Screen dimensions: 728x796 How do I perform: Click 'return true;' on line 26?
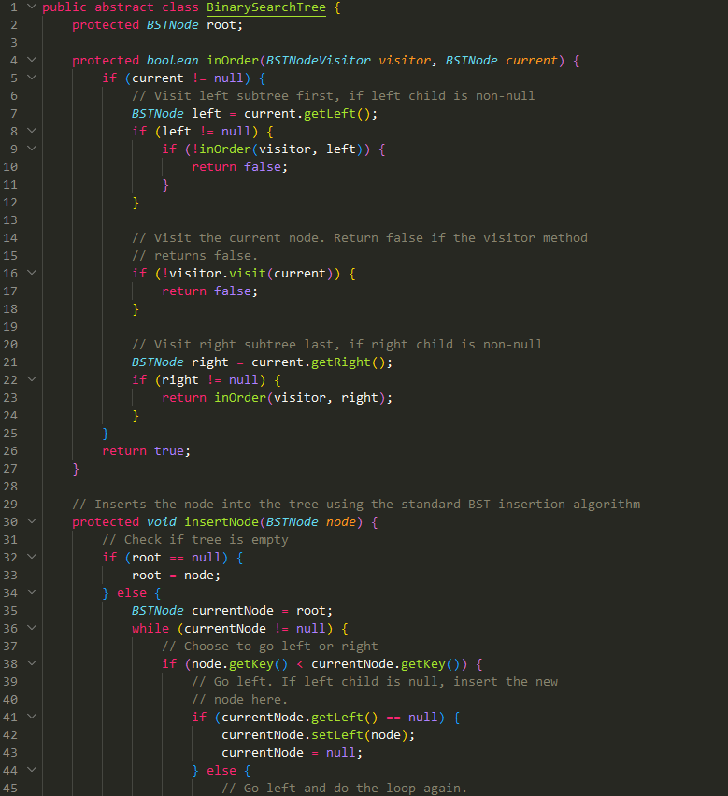click(146, 451)
